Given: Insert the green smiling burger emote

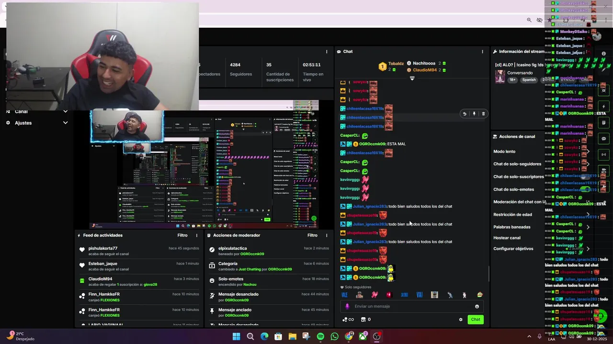Looking at the screenshot, I should coord(480,295).
